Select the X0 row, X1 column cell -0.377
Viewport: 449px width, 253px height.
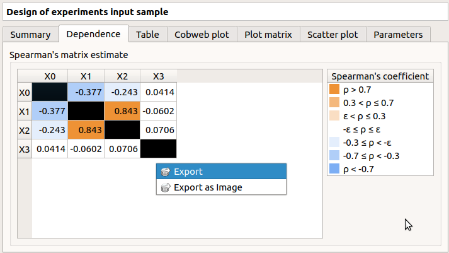click(x=86, y=93)
